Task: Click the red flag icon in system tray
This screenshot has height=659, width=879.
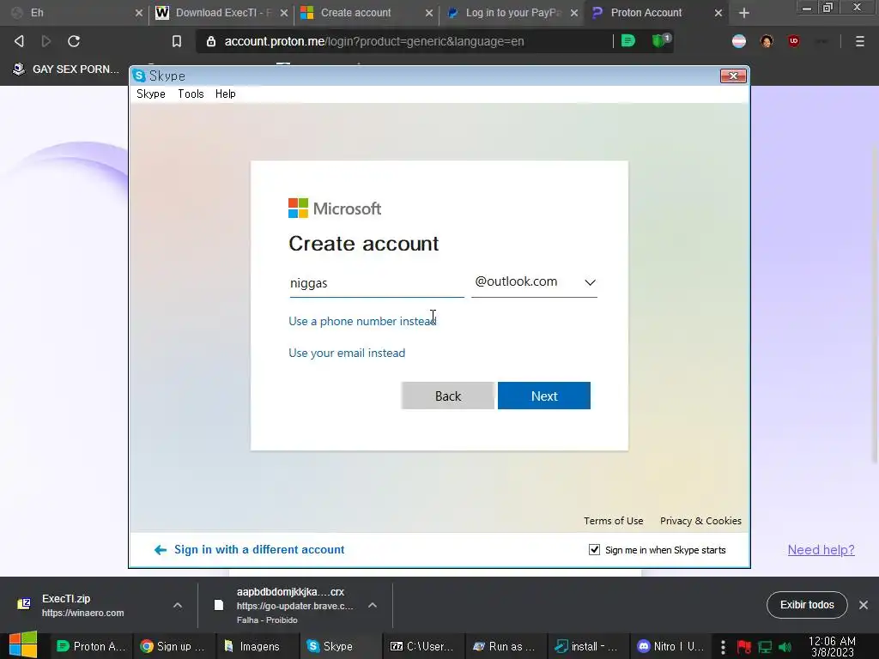Action: (x=744, y=647)
